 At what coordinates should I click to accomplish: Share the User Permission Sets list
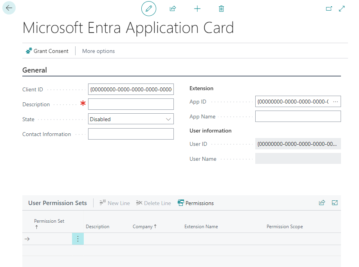click(322, 203)
